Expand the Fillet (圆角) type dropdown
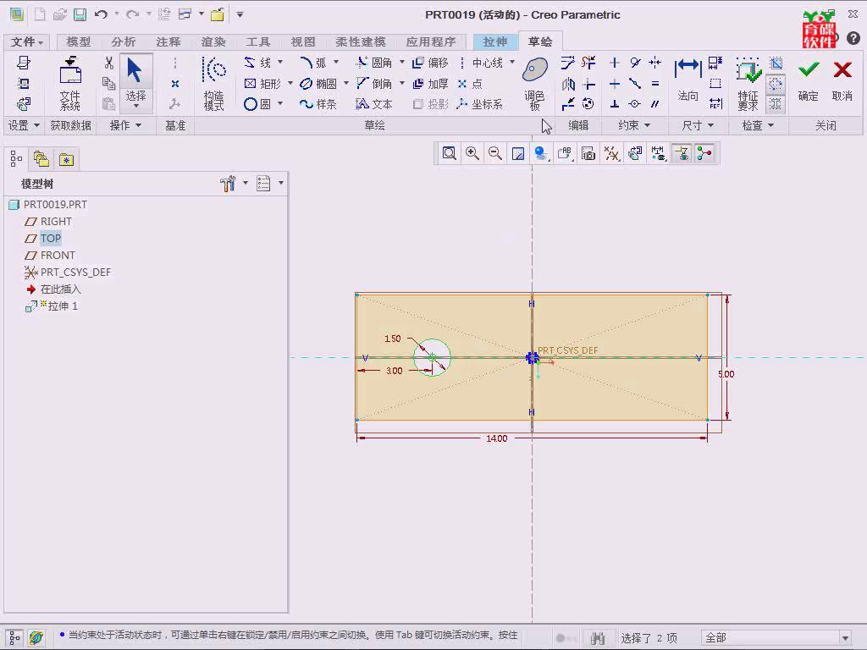 402,63
